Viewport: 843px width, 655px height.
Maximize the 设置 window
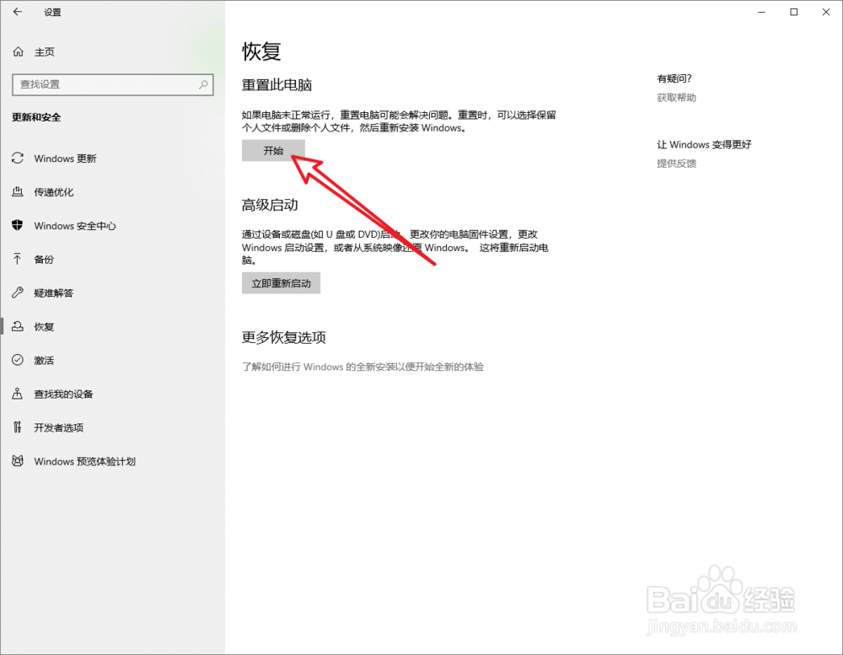[793, 12]
